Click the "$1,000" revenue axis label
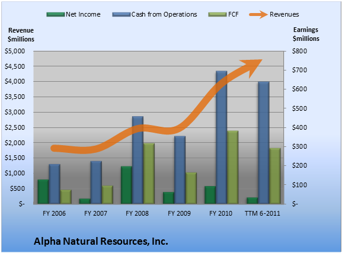This screenshot has width=342, height=253. pos(15,174)
